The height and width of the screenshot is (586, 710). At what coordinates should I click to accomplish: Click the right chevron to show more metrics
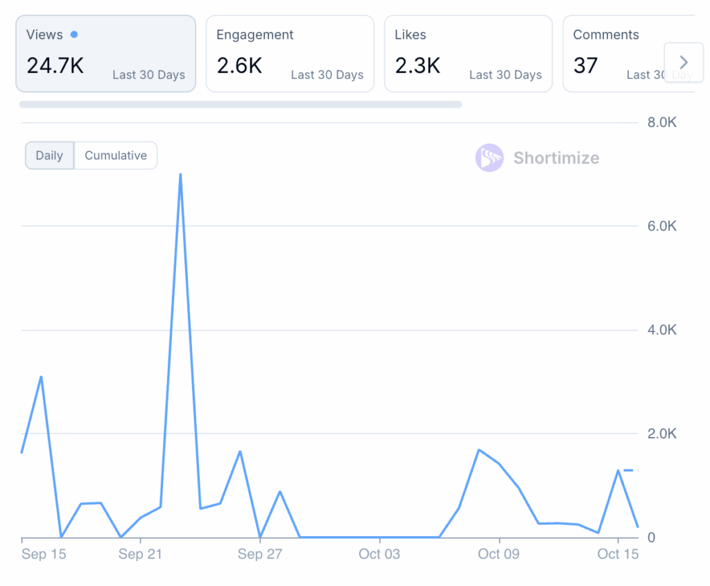coord(683,62)
